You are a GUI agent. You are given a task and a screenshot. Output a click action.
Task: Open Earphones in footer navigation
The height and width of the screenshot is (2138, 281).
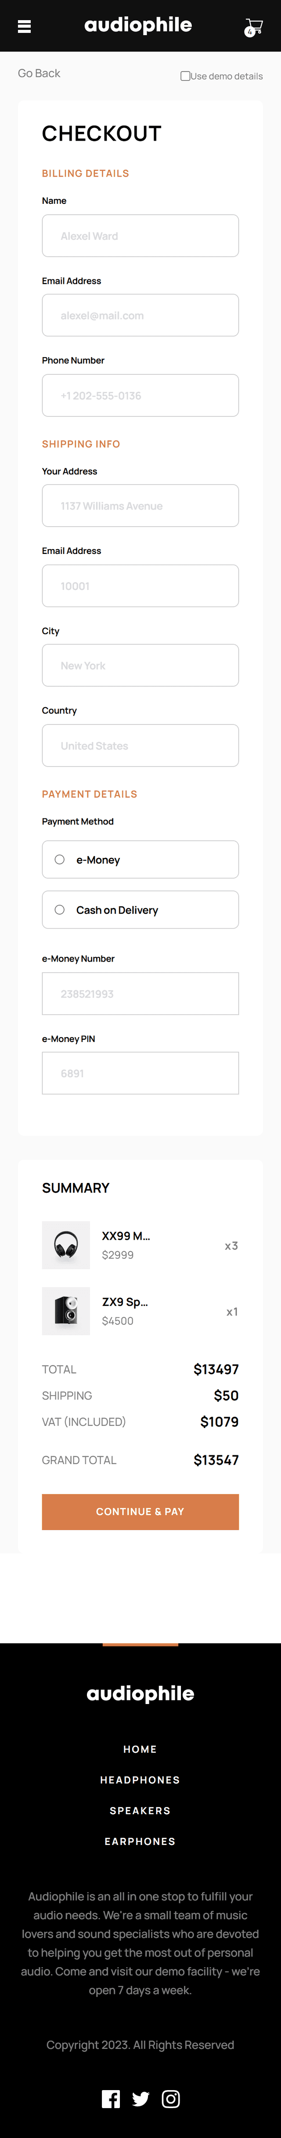[140, 1841]
